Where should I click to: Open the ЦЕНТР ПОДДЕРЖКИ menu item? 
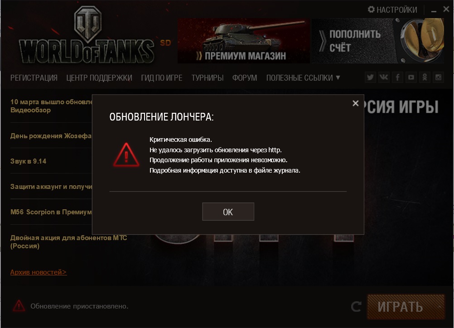click(x=99, y=78)
